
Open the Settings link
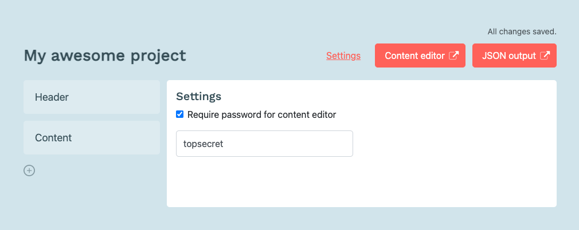343,55
